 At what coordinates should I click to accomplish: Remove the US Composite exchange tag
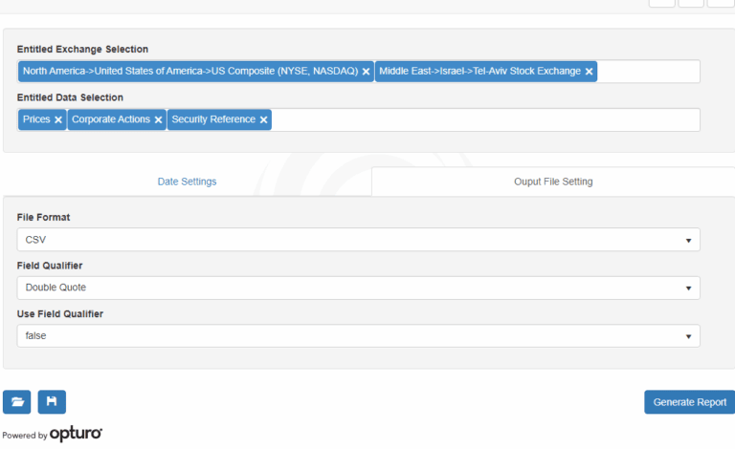366,72
